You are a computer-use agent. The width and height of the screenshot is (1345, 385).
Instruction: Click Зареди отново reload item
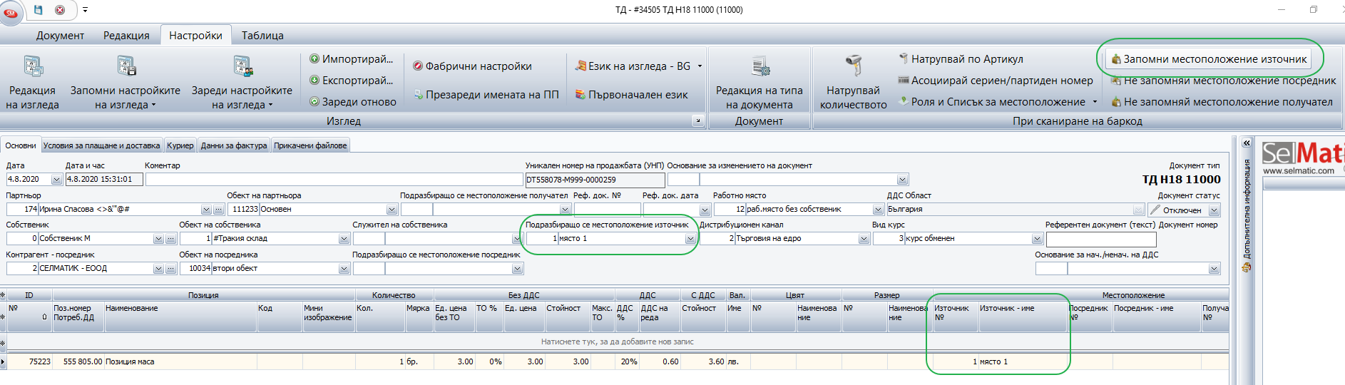coord(353,101)
